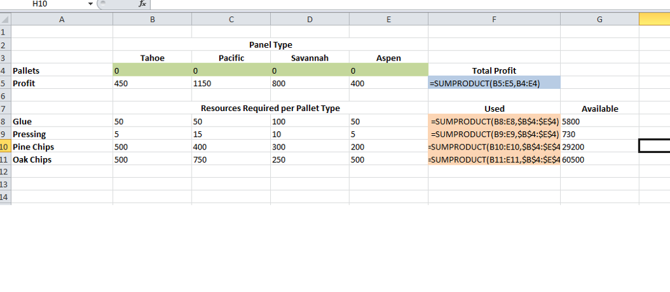Select row 4 header
Image resolution: width=670 pixels, height=292 pixels.
[x=5, y=70]
